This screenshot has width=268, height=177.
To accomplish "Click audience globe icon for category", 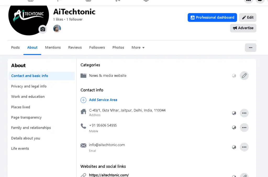I will [x=234, y=76].
